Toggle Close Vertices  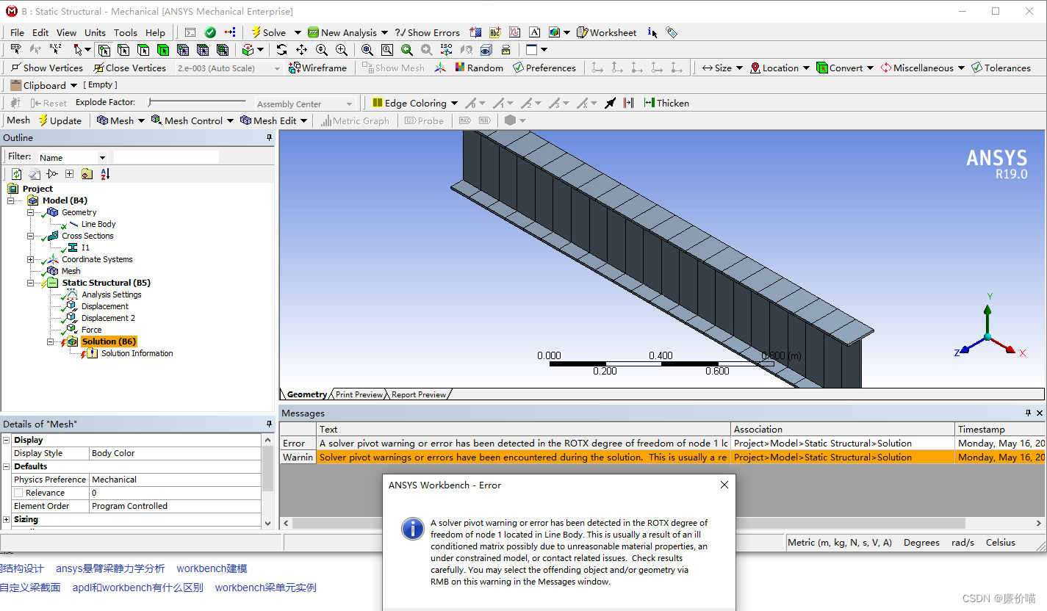pos(130,68)
